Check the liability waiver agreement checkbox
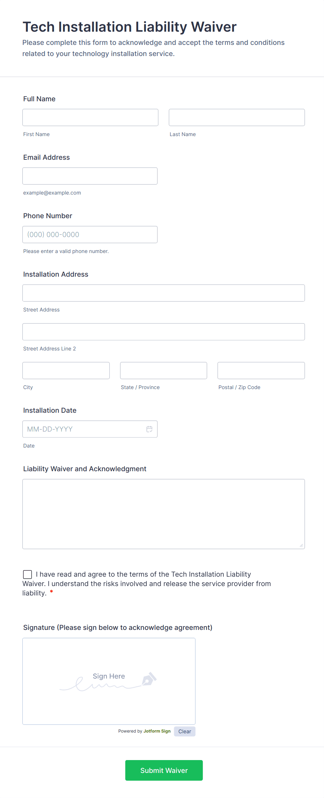 27,574
